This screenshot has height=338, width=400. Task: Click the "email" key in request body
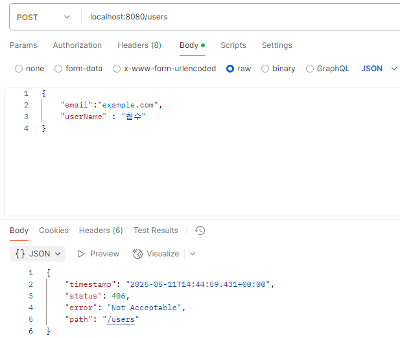(76, 105)
